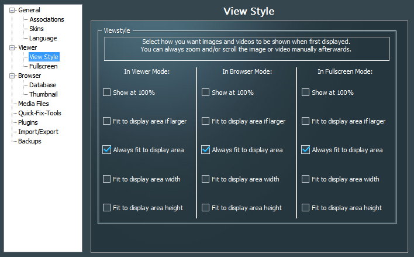Check Fit to display area height in Viewer Mode
The height and width of the screenshot is (257, 414).
(106, 207)
